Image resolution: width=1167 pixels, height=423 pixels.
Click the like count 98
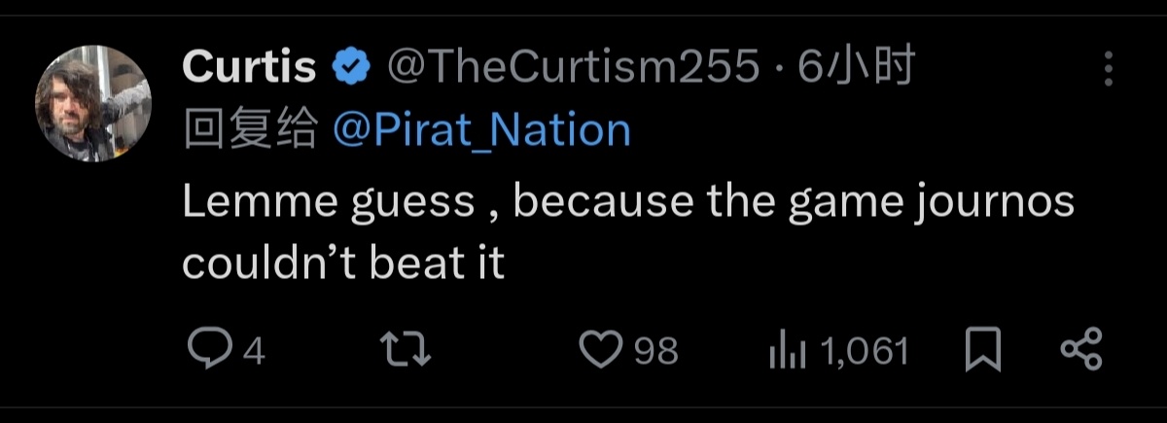point(656,351)
